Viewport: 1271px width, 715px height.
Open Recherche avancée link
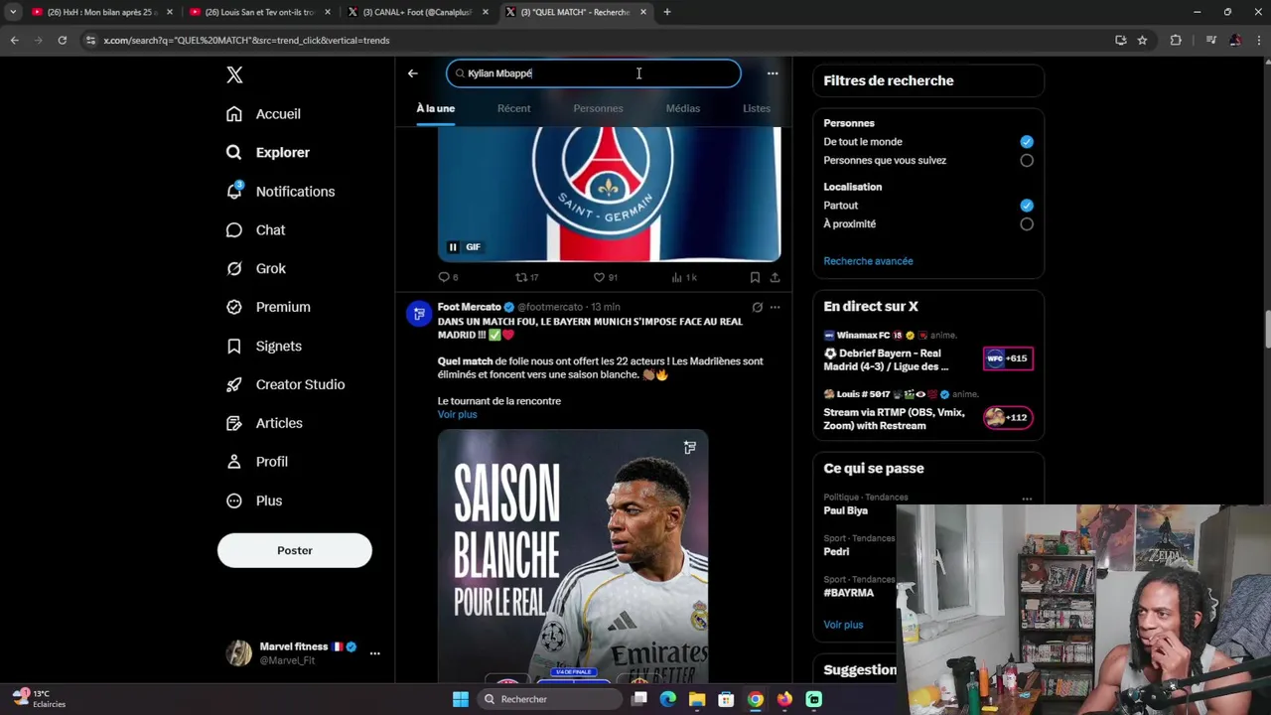tap(868, 261)
